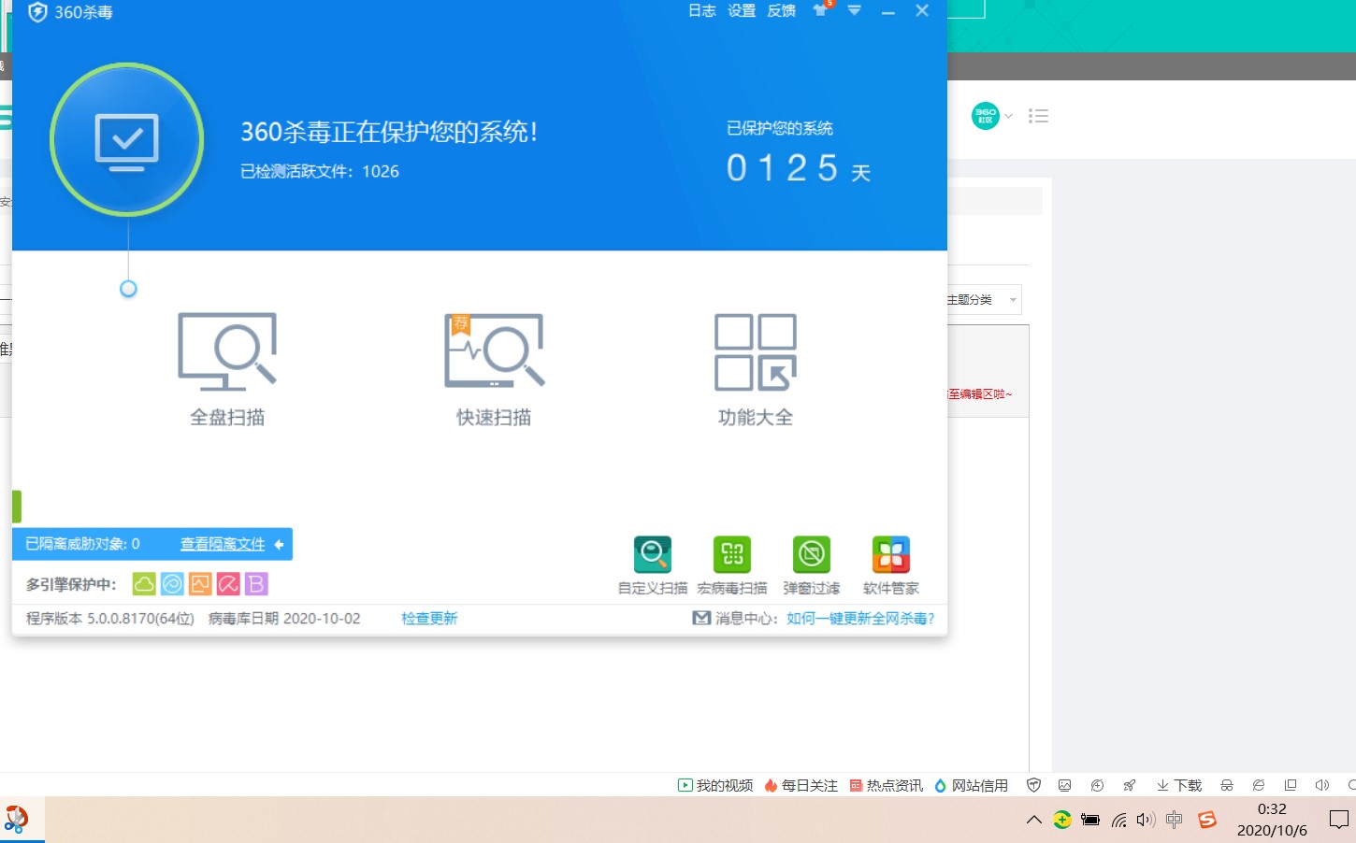Click the shield icon in browser status bar
Image resolution: width=1356 pixels, height=843 pixels.
pos(1033,785)
